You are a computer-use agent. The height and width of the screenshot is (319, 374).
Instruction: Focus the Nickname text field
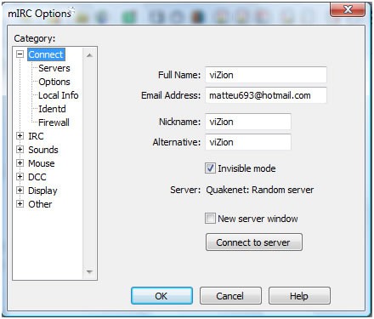(x=248, y=122)
